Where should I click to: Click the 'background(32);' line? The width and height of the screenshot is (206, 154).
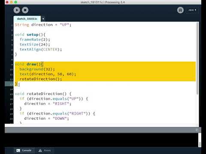point(37,69)
